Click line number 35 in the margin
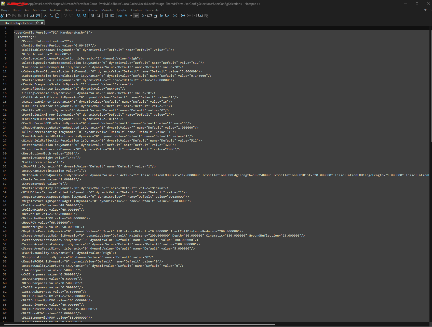Screen dimensions: 432x327 tap(5, 175)
